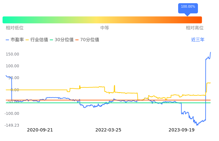Click the -149.23 minimum axis value

[x=12, y=125]
